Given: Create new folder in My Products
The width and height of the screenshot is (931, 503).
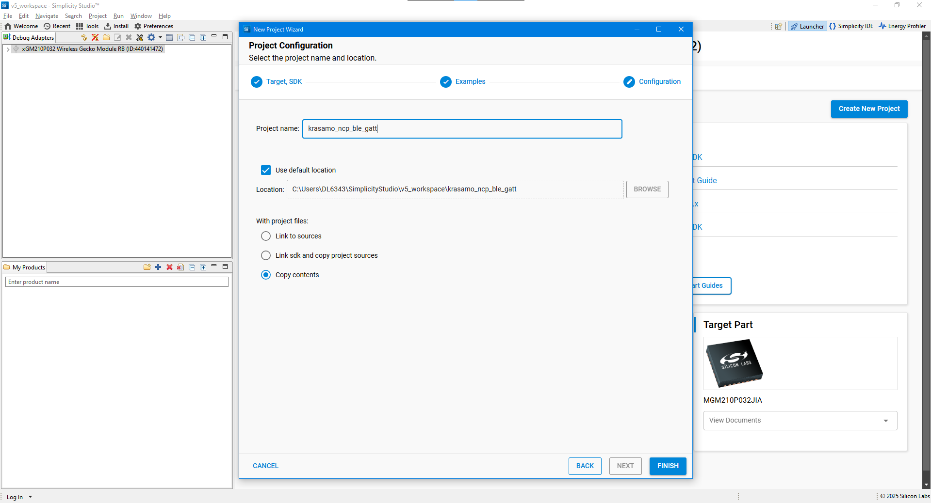Looking at the screenshot, I should click(147, 267).
